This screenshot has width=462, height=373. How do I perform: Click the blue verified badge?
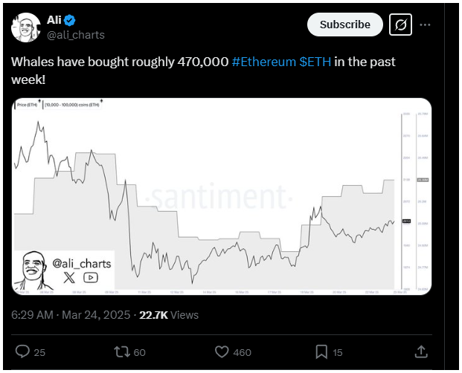point(70,21)
